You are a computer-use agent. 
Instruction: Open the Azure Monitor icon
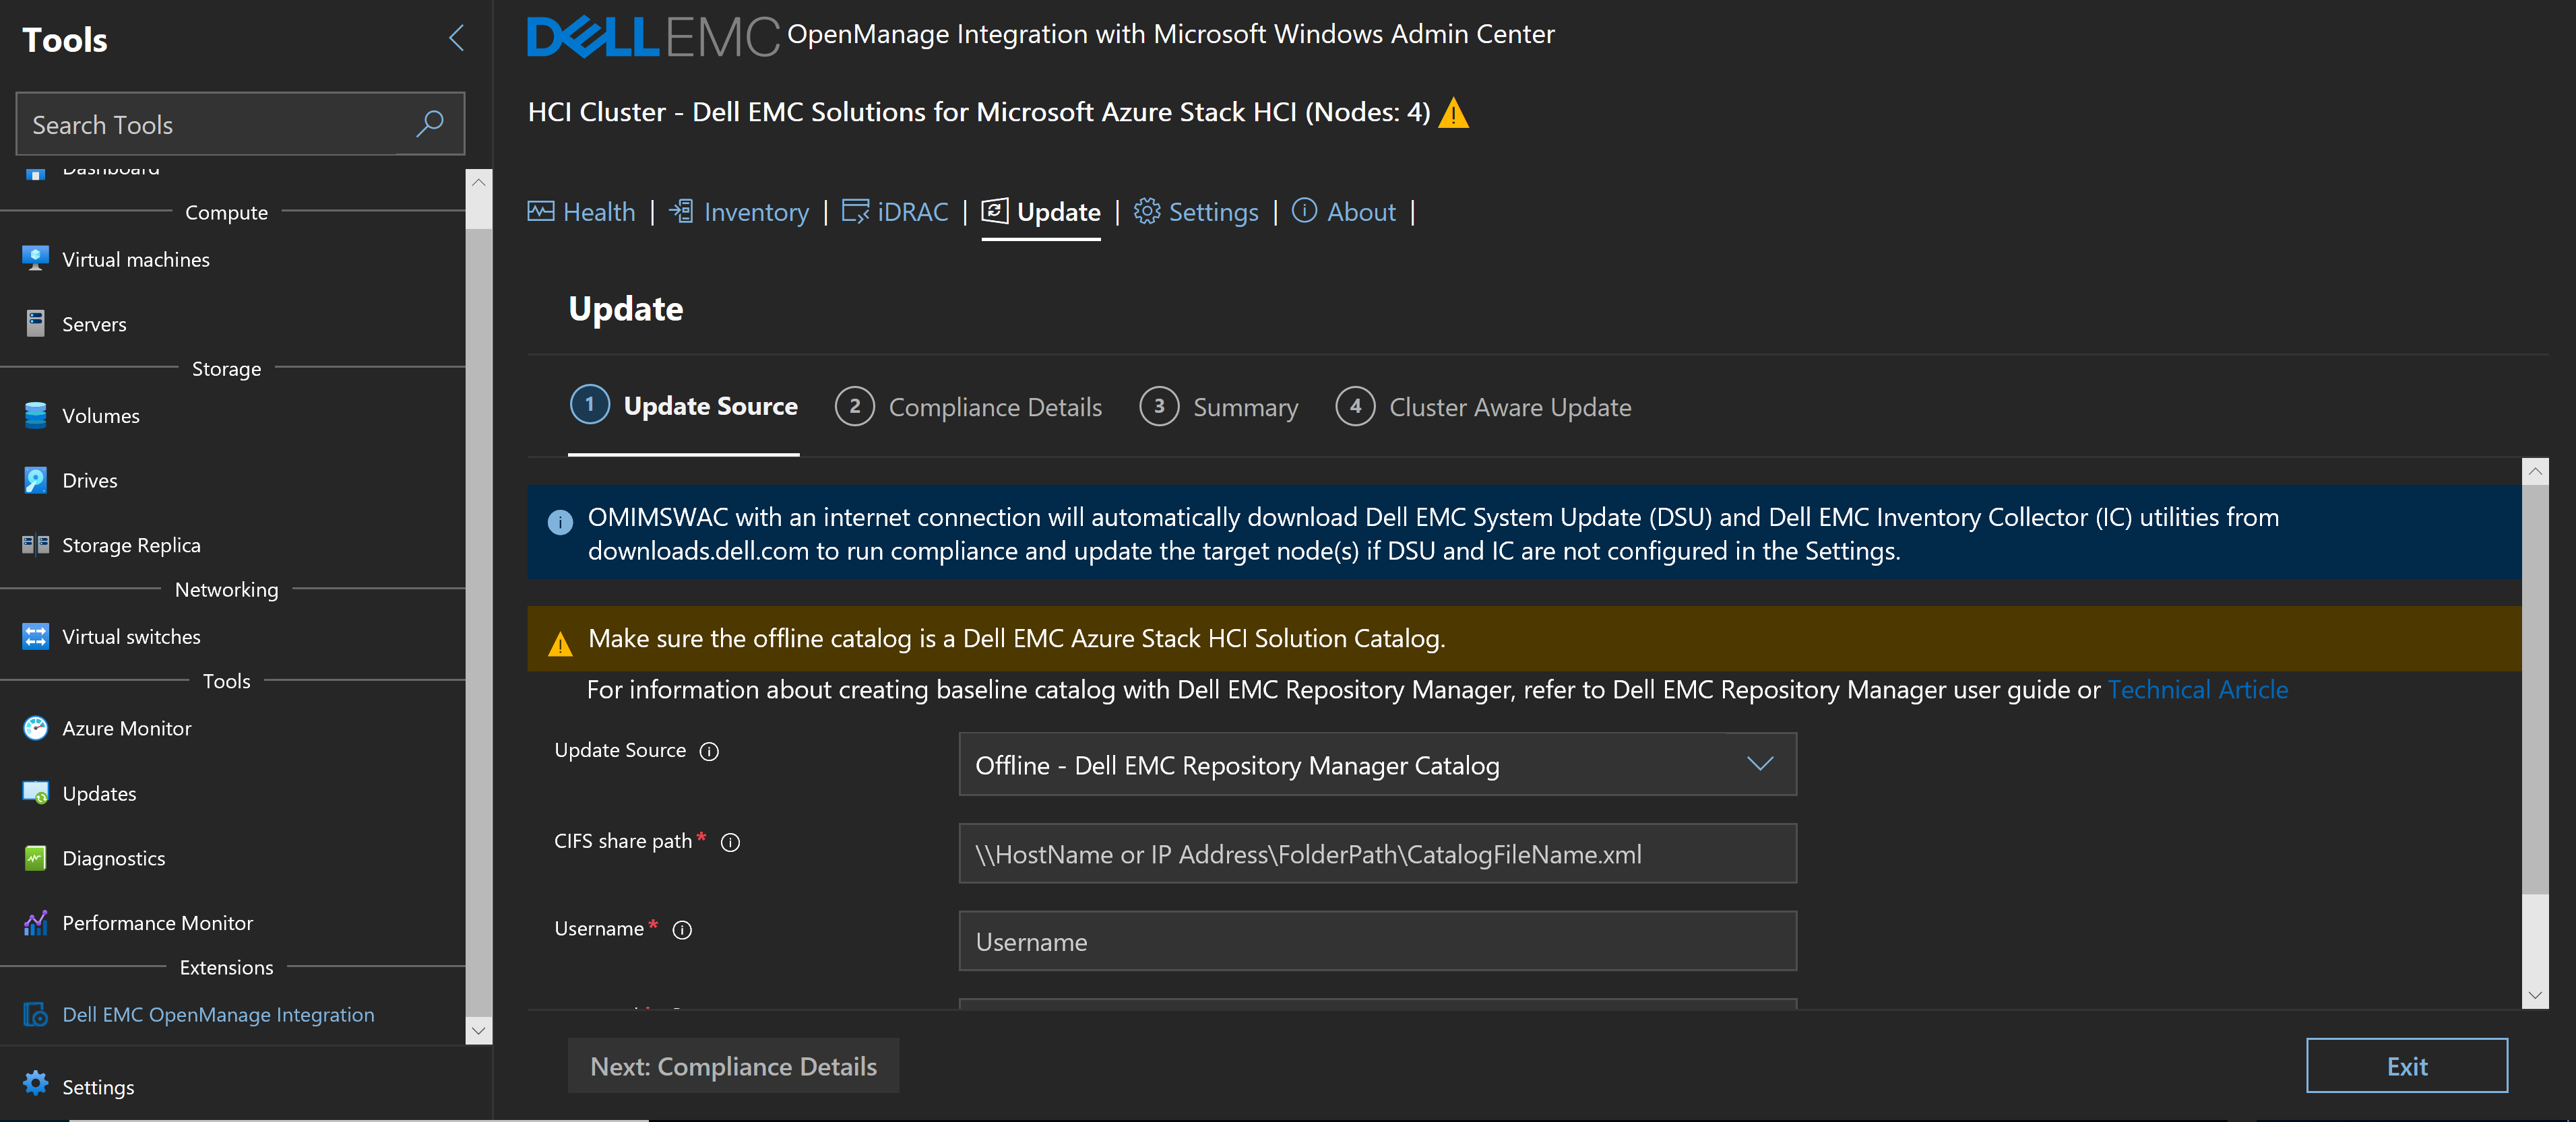[x=36, y=728]
